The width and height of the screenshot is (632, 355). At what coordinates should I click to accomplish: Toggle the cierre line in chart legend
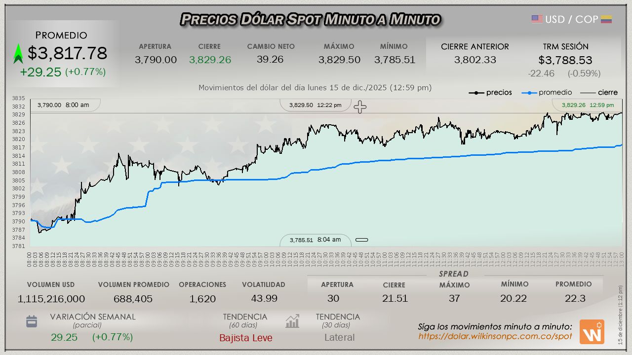click(x=598, y=93)
